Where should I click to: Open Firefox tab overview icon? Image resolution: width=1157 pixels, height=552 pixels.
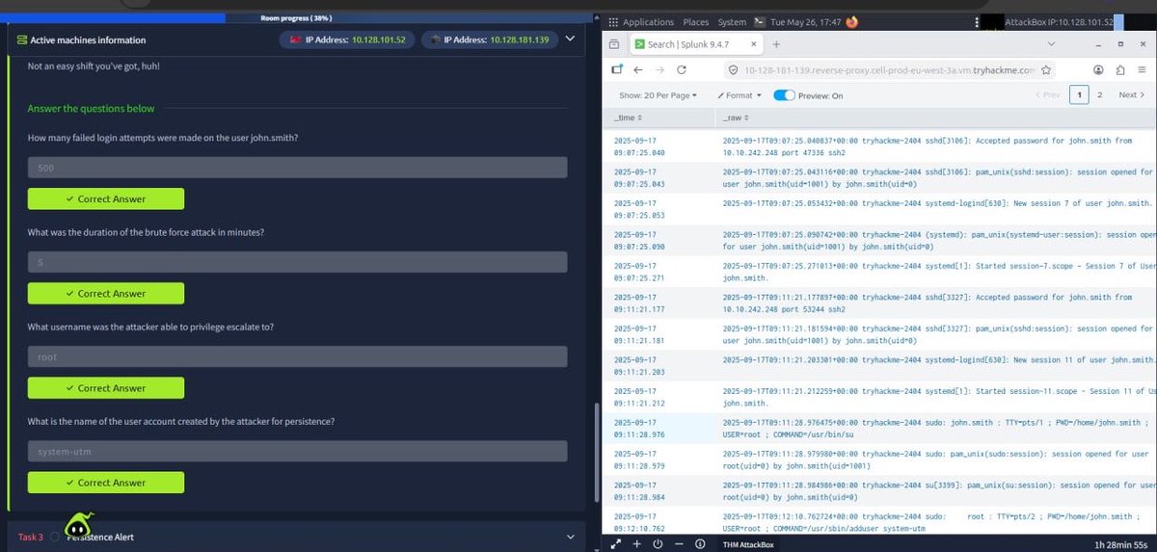(x=614, y=44)
